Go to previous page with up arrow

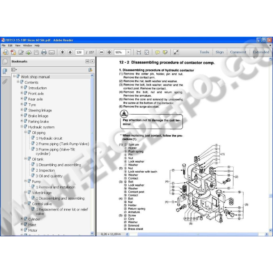click(x=62, y=52)
